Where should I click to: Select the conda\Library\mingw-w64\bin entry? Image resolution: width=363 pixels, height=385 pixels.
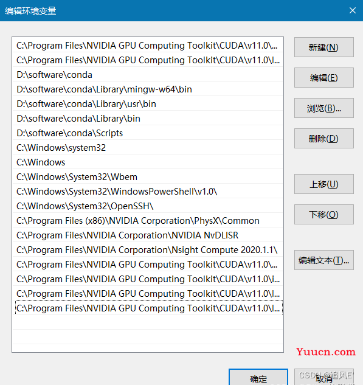[x=148, y=89]
